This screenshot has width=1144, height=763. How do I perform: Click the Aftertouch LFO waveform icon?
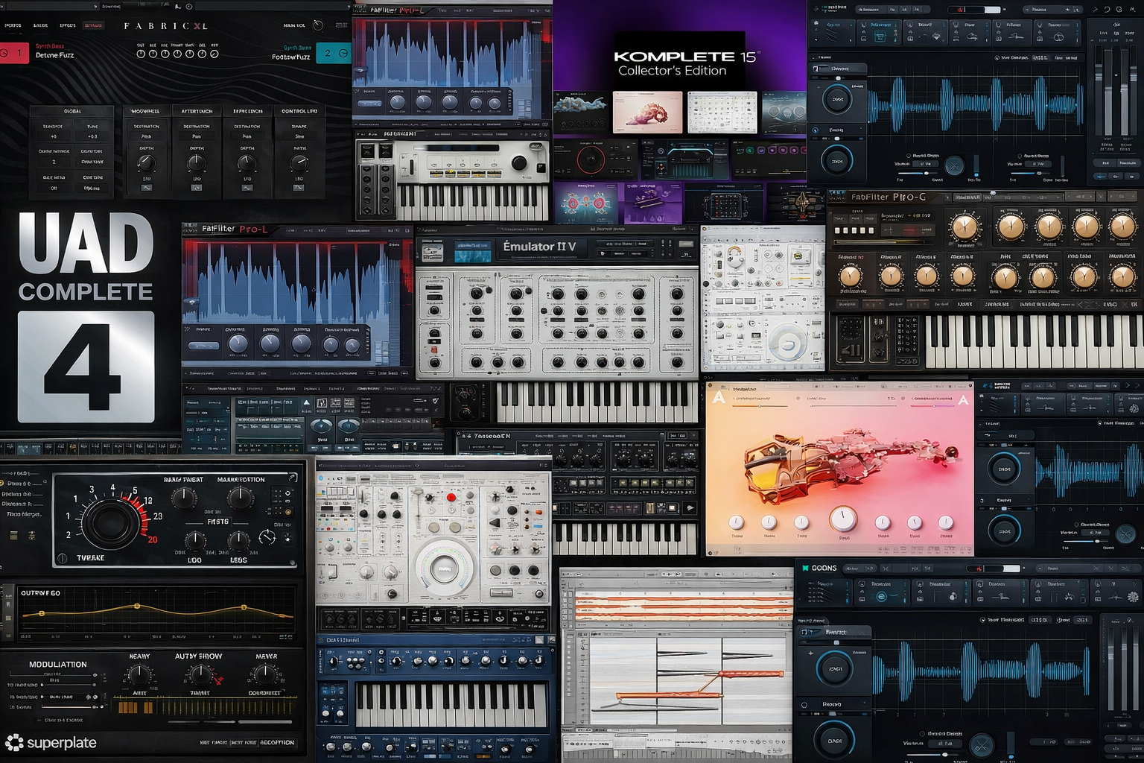point(197,188)
